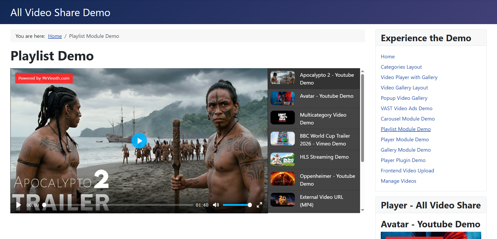Enter fullscreen with the expand icon
The image size is (497, 239).
click(259, 205)
